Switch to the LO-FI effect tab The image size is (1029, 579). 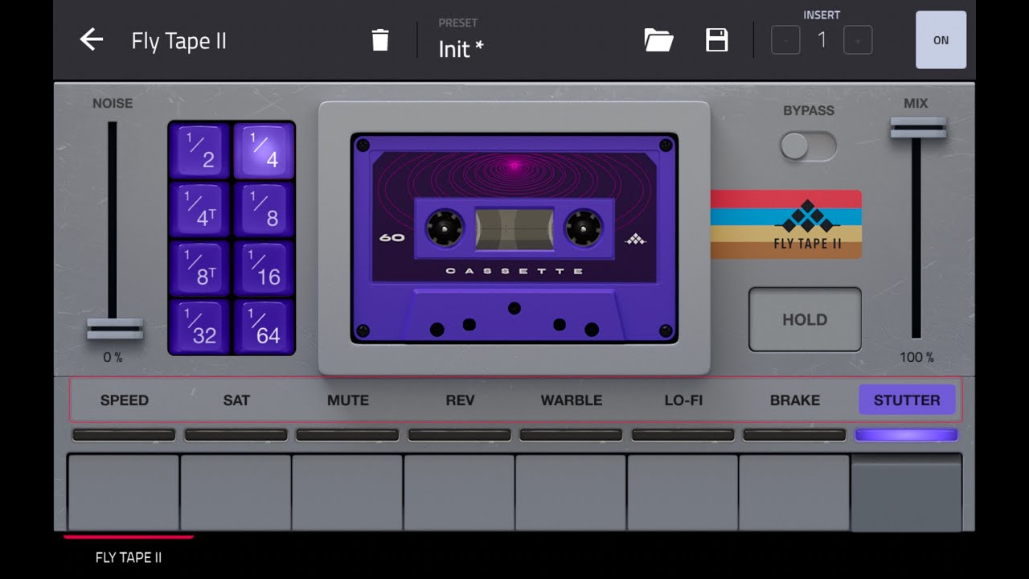tap(683, 400)
